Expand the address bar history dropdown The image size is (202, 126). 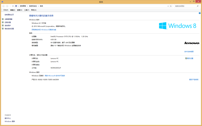pyautogui.click(x=168, y=6)
